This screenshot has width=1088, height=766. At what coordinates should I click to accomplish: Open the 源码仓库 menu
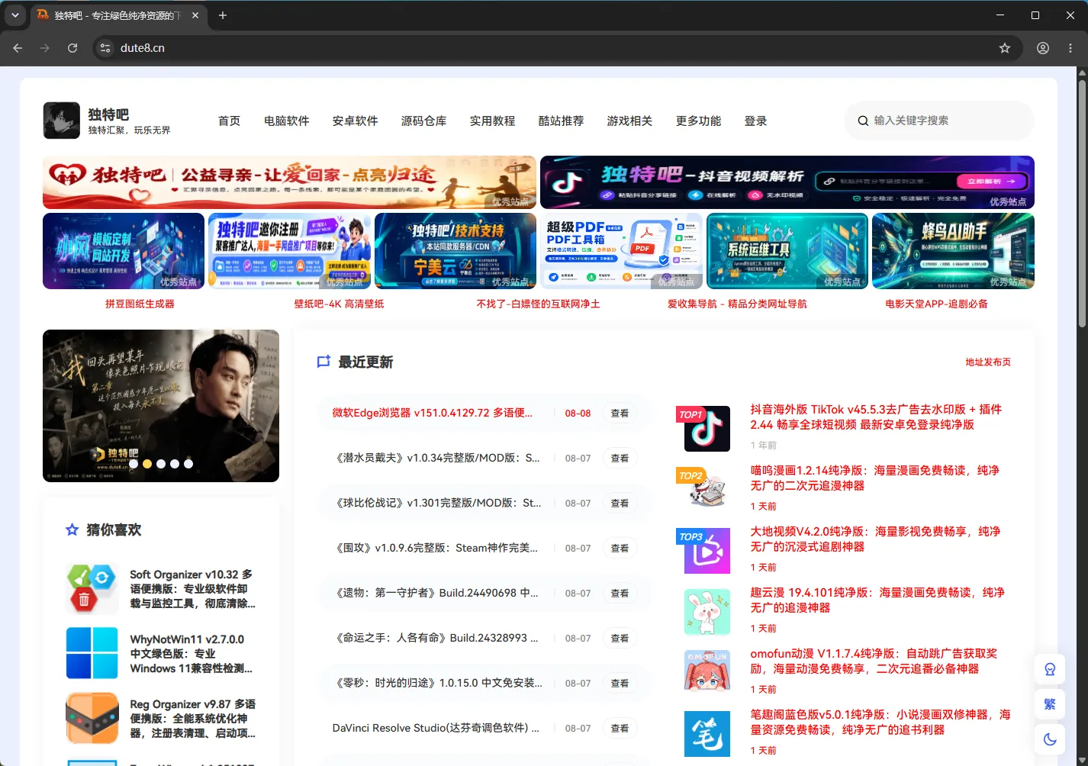pos(423,121)
